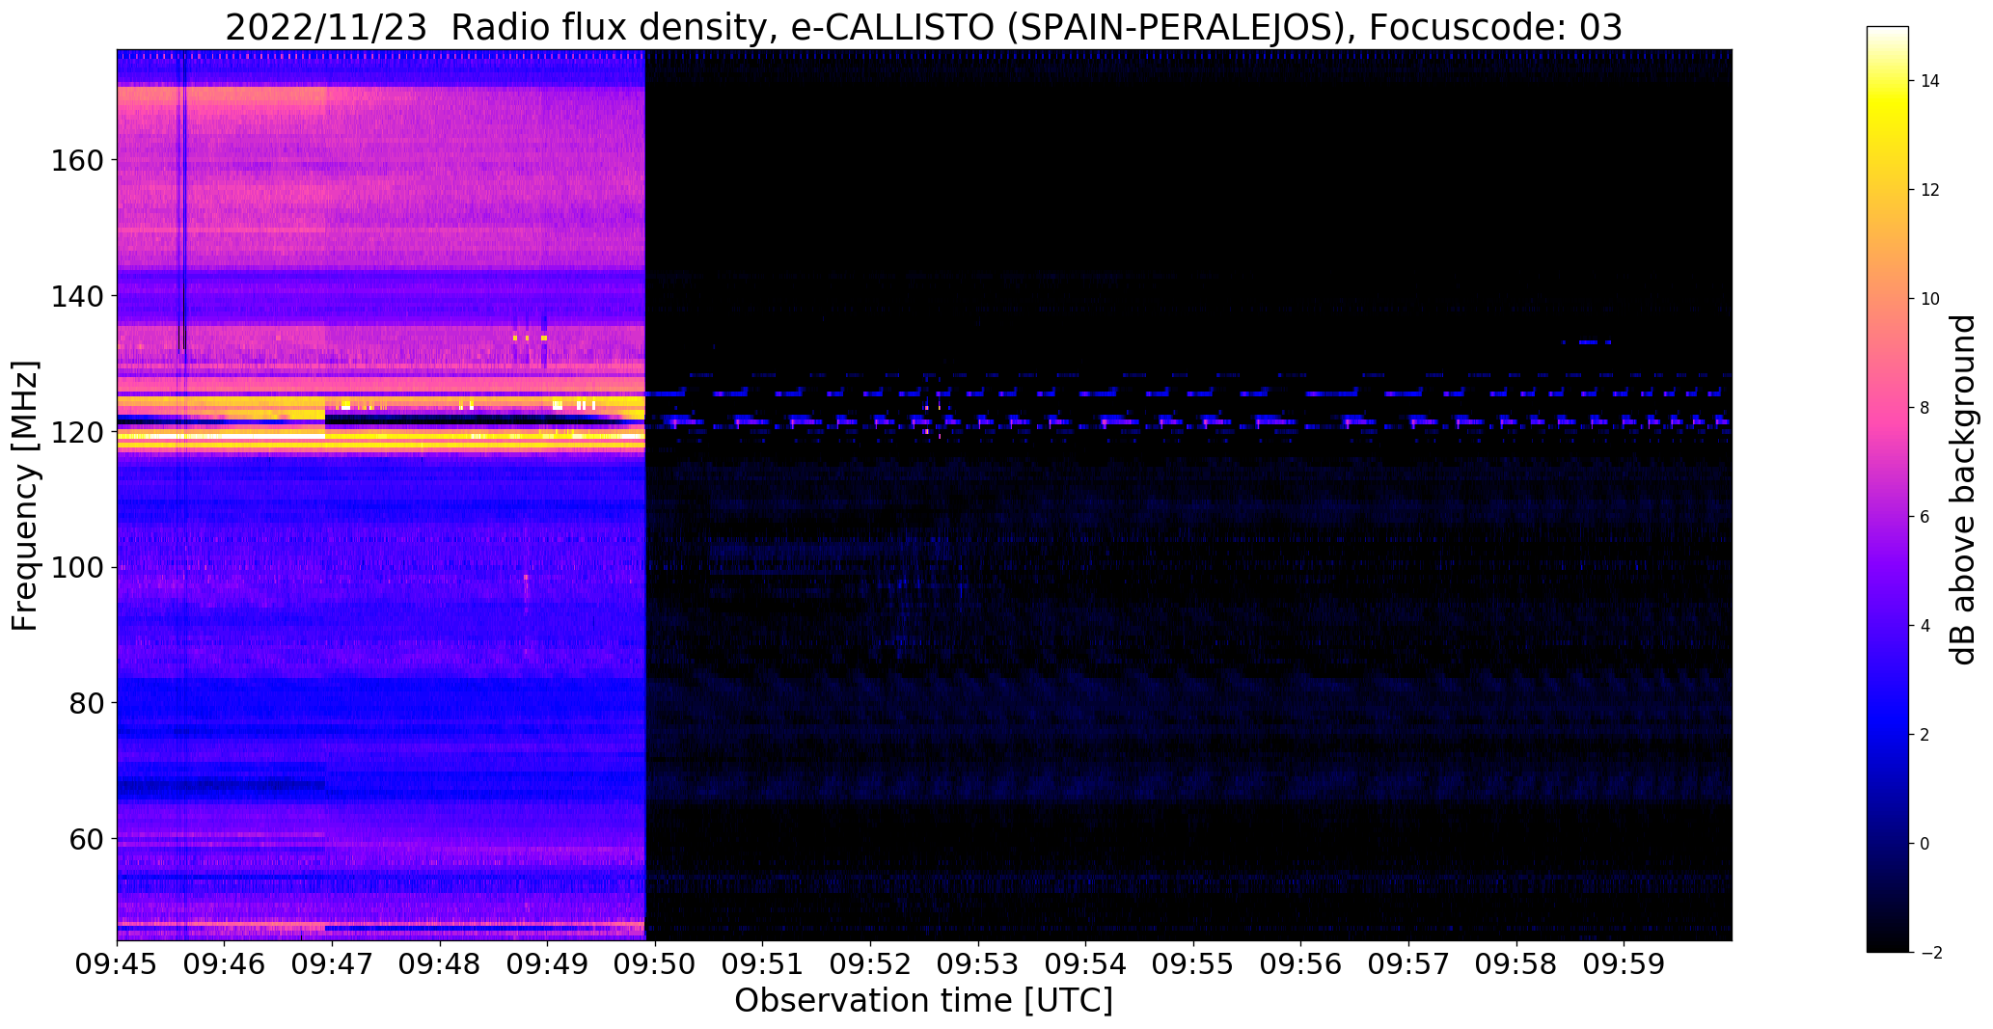The width and height of the screenshot is (1993, 1029).
Task: Click the 09:57 time tick label
Action: click(x=1409, y=963)
